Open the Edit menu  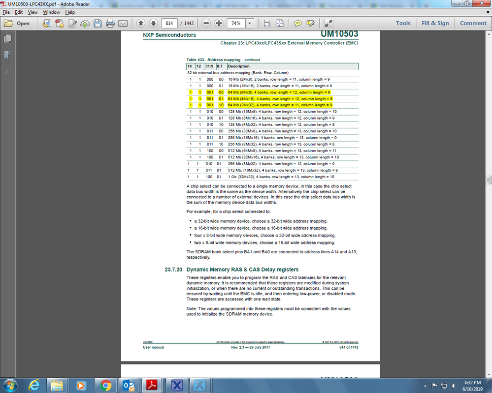tap(19, 12)
